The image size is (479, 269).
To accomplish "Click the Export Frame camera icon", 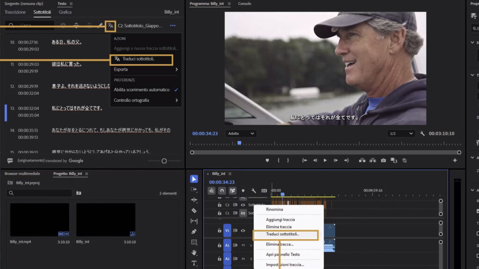I will tap(383, 160).
